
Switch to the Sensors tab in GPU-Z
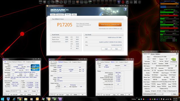152,54
